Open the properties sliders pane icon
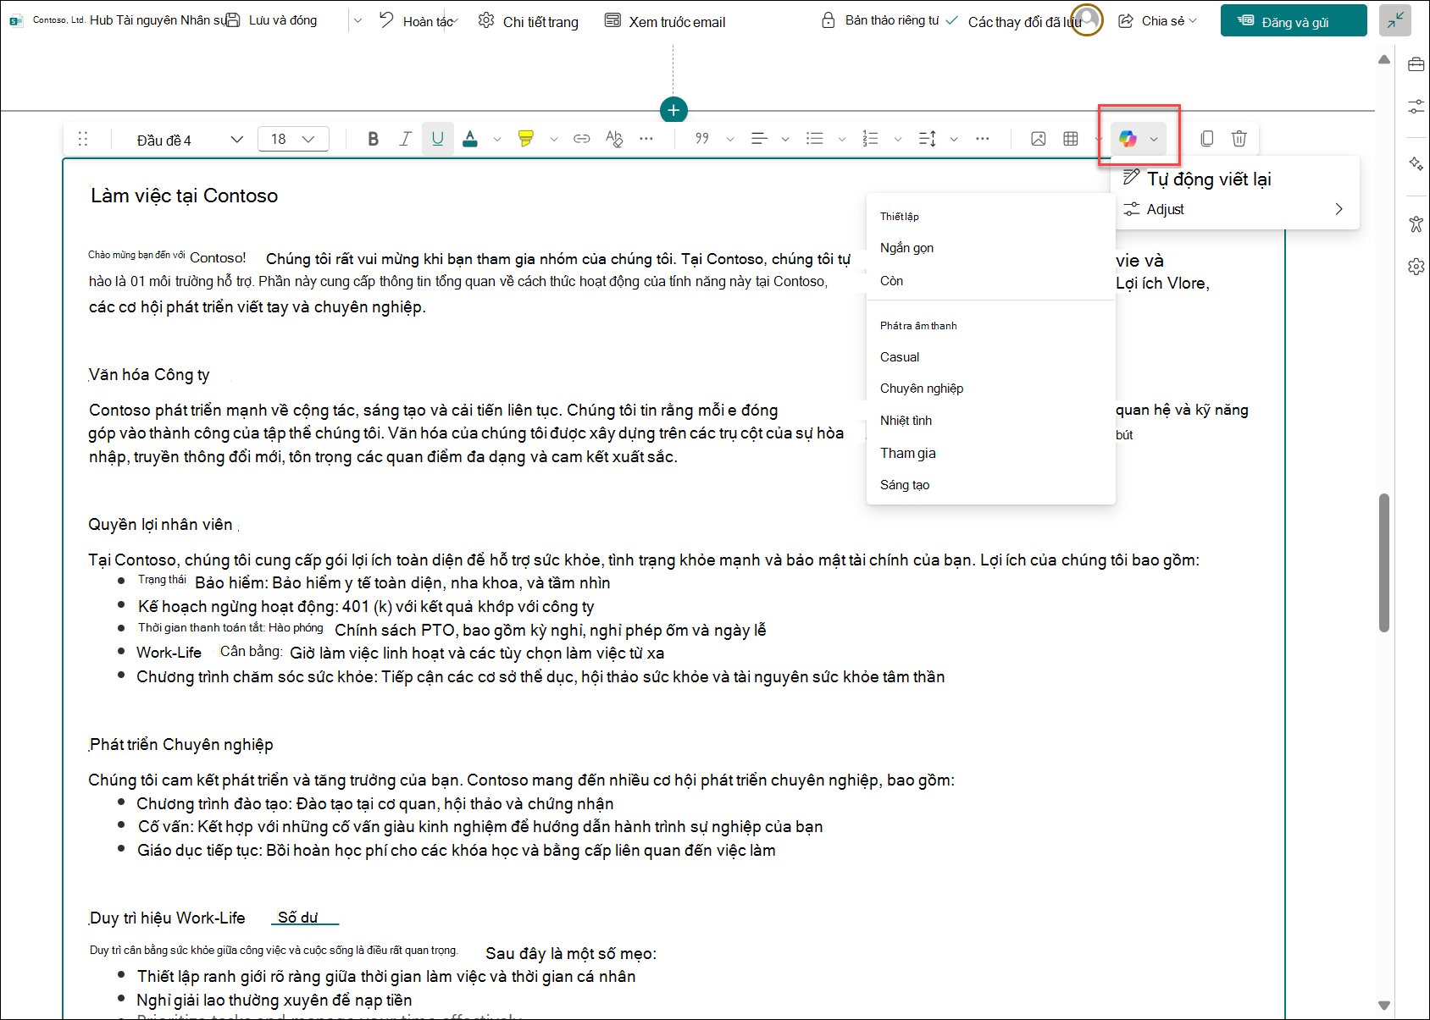The width and height of the screenshot is (1430, 1020). [x=1416, y=107]
